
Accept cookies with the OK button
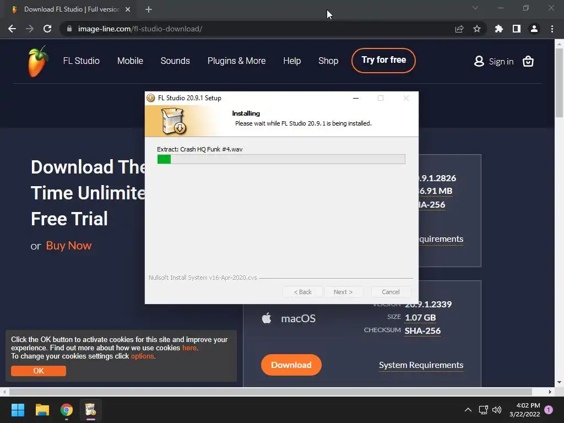[39, 371]
